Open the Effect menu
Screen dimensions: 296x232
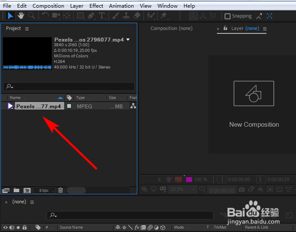pos(96,6)
